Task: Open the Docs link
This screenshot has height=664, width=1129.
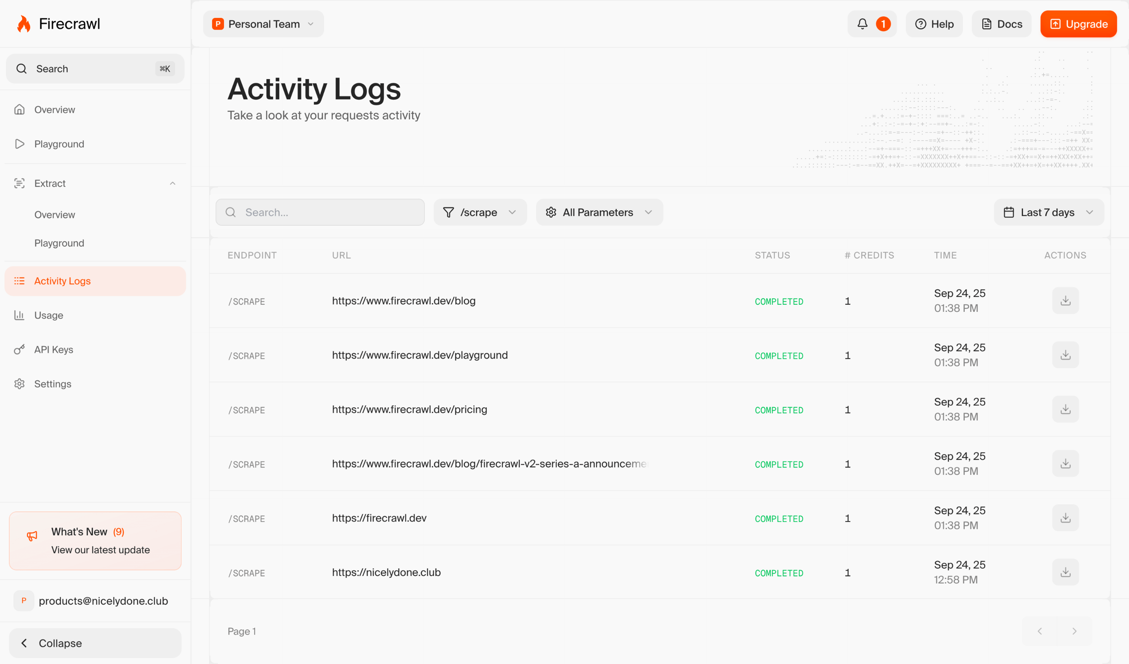Action: (1001, 24)
